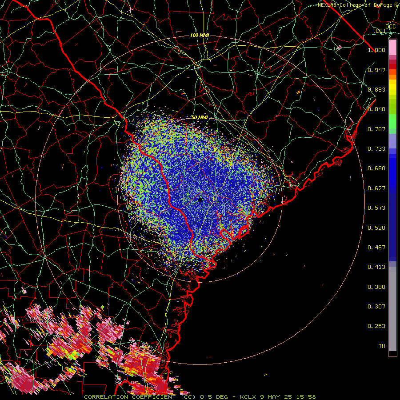Click the "KCLX" radar ID in caption

point(248,397)
